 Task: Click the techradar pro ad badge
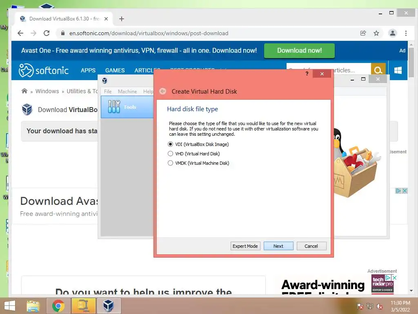(382, 285)
